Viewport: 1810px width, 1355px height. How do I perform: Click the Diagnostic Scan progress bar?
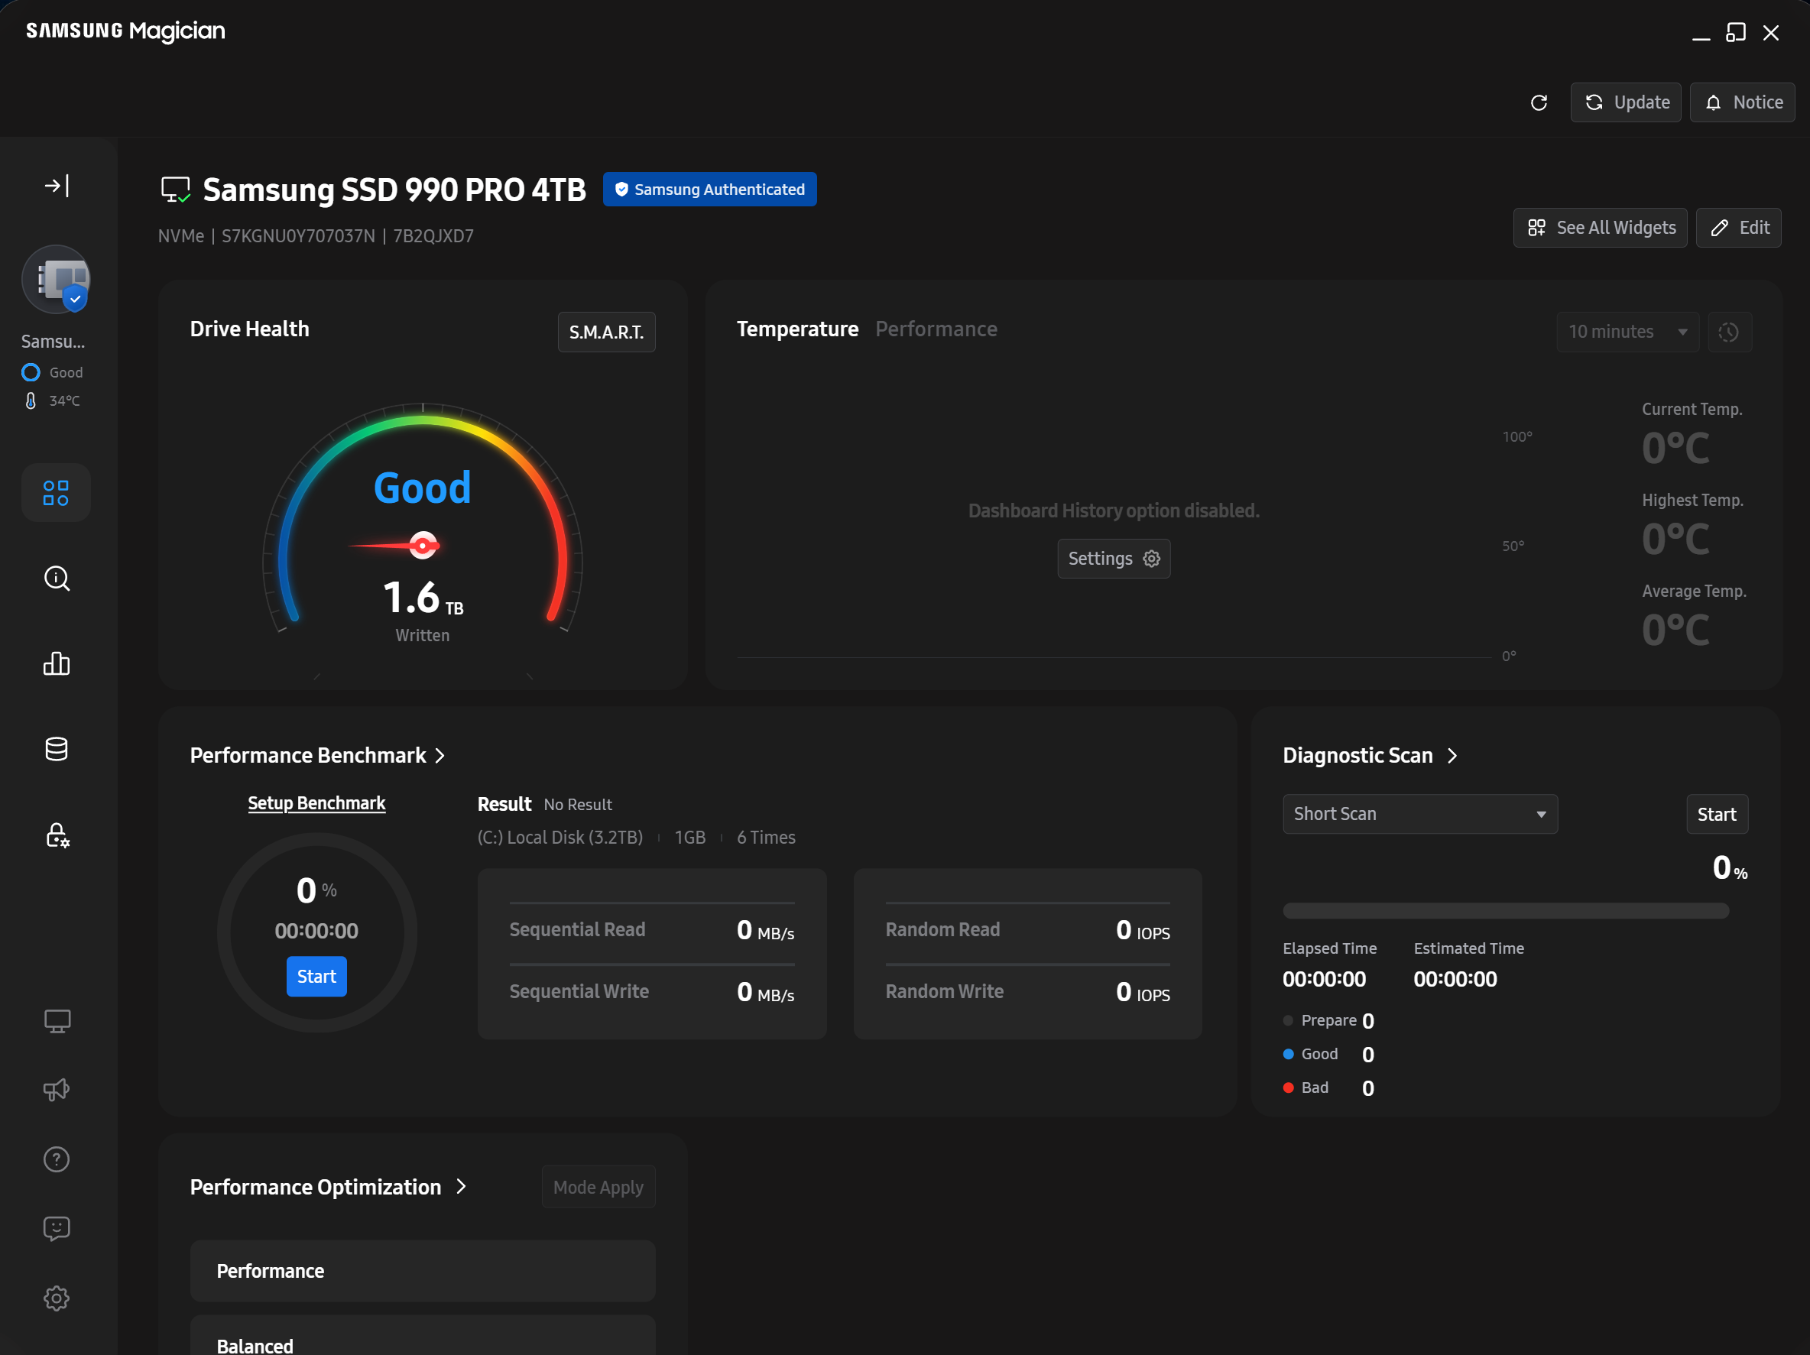pyautogui.click(x=1506, y=911)
